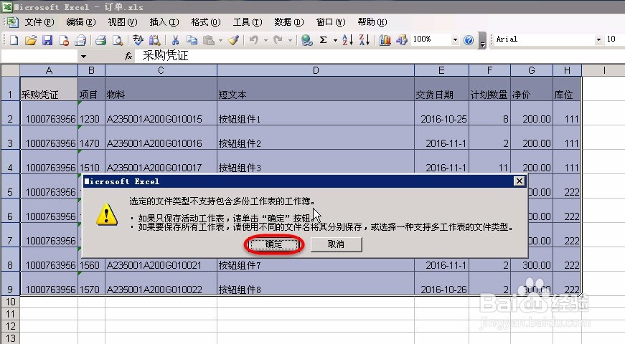Open the Arial font name dropdown

coord(598,39)
